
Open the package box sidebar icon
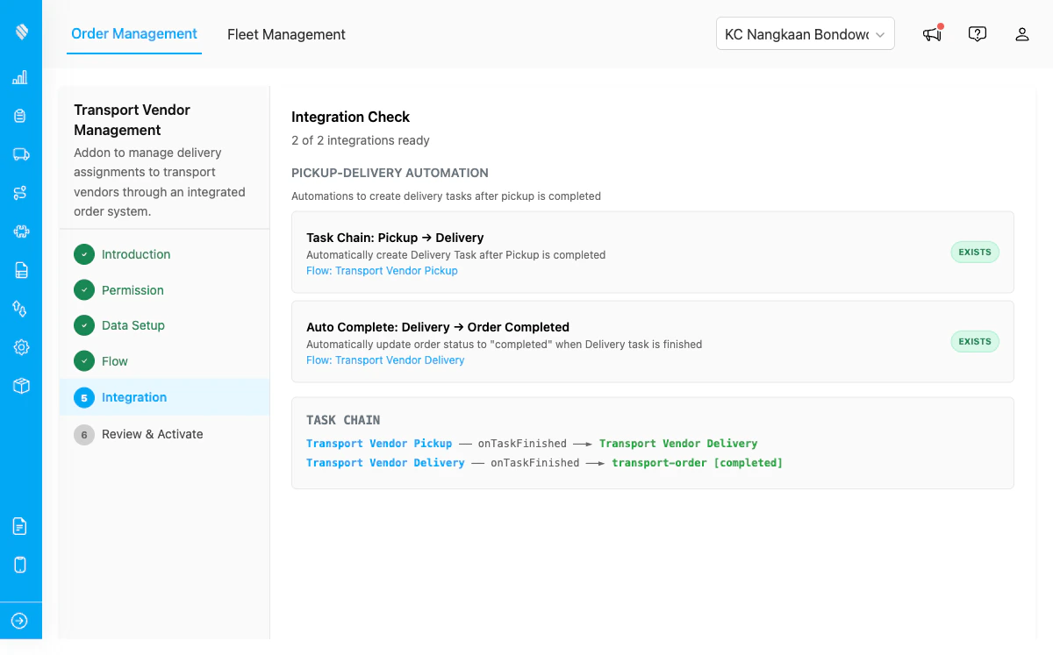[x=21, y=386]
